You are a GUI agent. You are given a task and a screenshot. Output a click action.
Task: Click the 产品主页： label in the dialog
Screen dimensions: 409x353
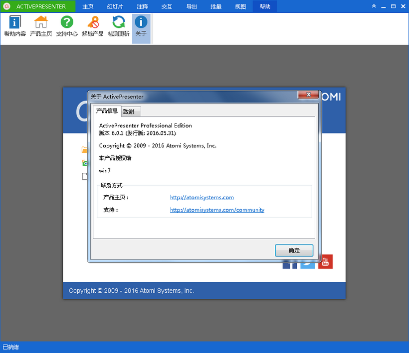(x=116, y=197)
